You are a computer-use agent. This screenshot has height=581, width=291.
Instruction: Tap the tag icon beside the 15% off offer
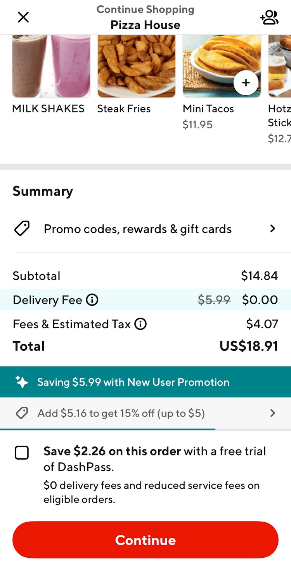pos(22,413)
